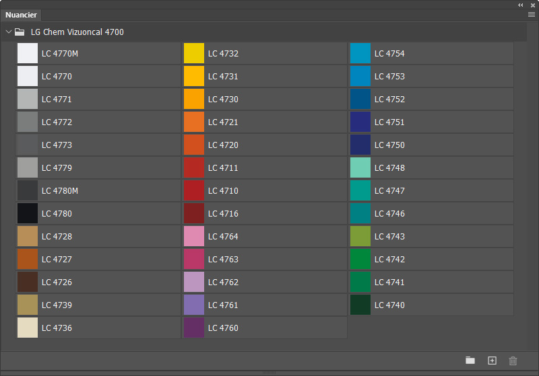
Task: Pick the LC 4779 swatch
Action: tap(28, 167)
